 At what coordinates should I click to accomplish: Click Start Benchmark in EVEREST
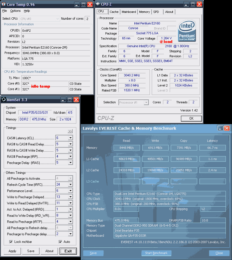coord(156,253)
